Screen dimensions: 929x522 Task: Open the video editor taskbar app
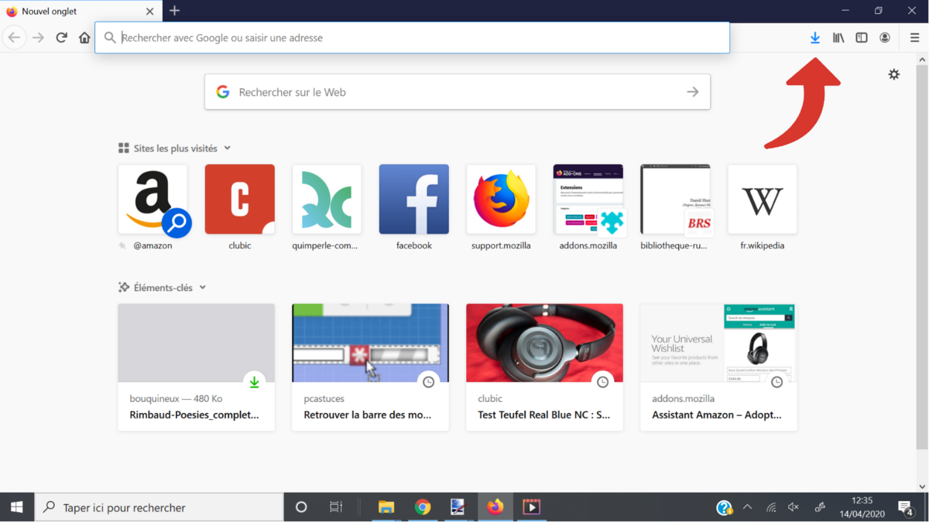click(531, 507)
